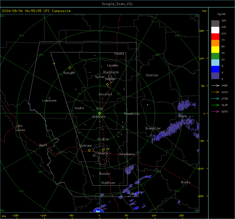Click the orange 111V arrow in the legend
235x219 pixels.
coord(215,92)
